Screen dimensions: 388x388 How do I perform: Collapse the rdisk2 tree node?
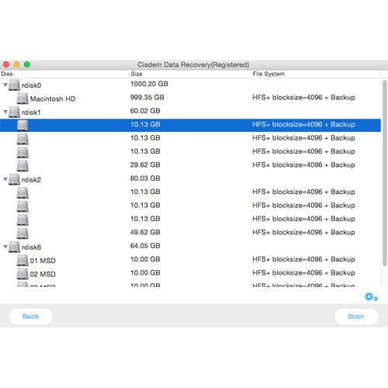click(x=5, y=179)
